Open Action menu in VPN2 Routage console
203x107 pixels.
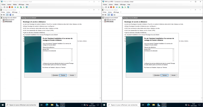[8, 12]
